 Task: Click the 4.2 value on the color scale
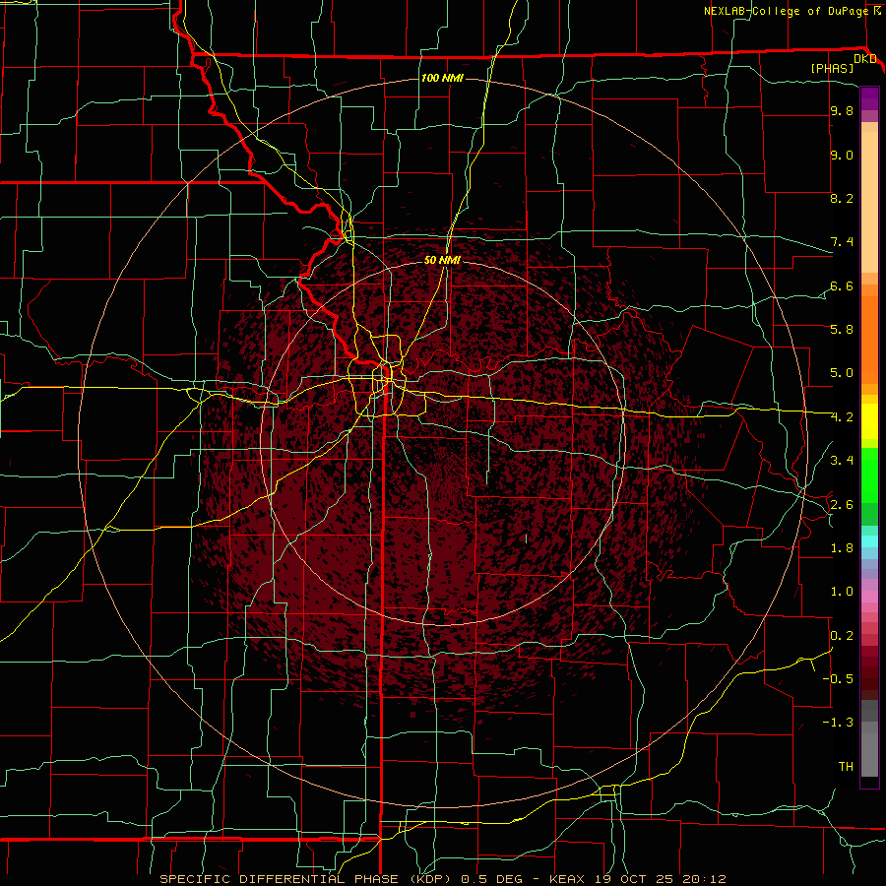point(842,417)
